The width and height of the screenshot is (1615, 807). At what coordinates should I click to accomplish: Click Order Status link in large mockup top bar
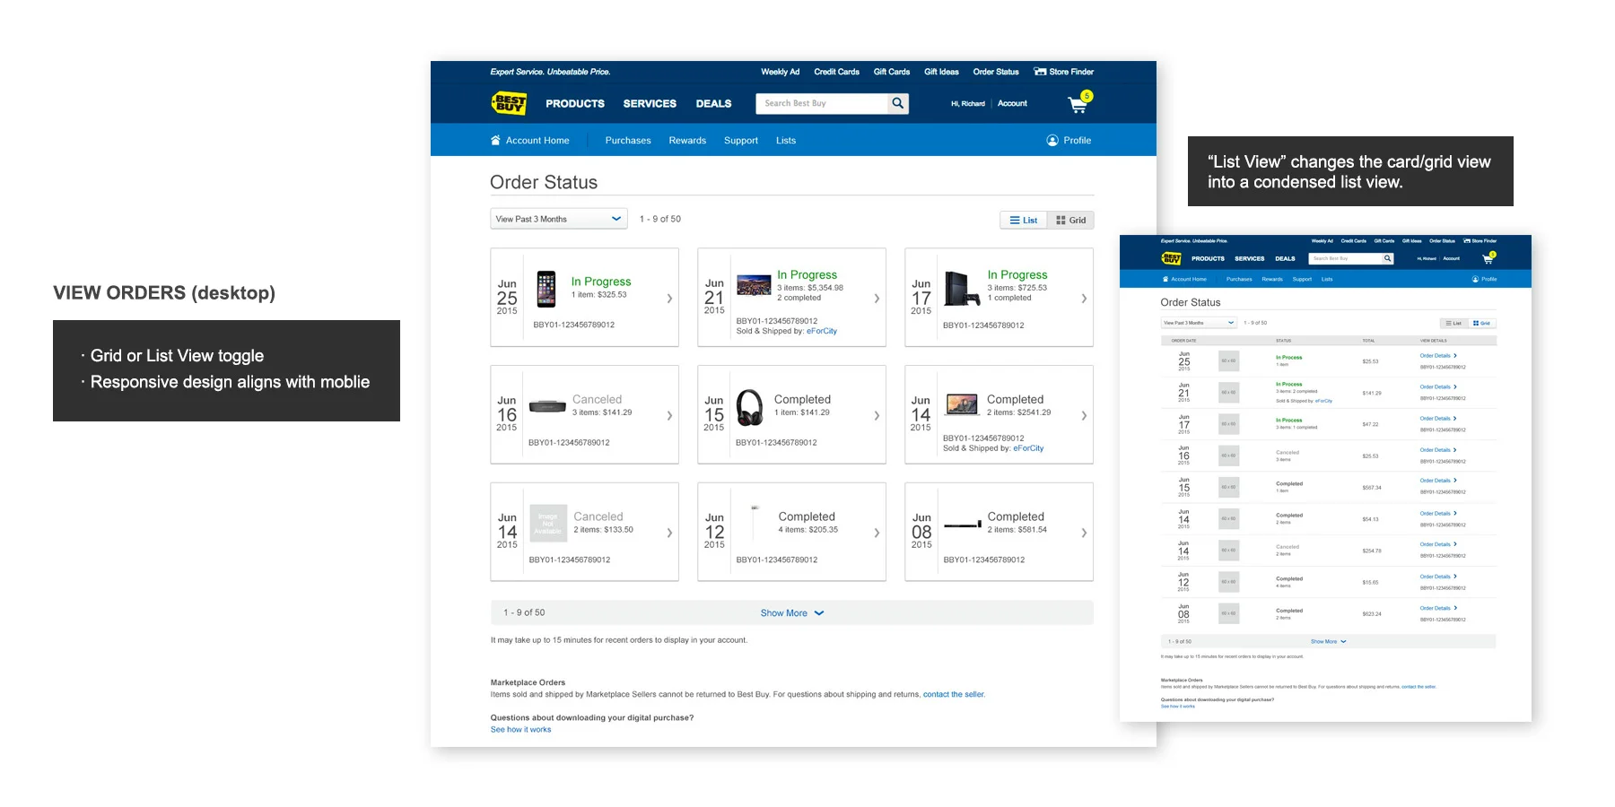[996, 72]
